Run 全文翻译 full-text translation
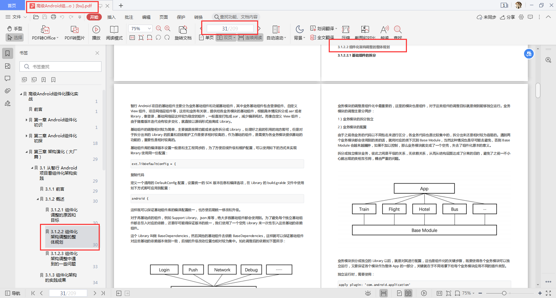The width and height of the screenshot is (556, 298). 322,37
